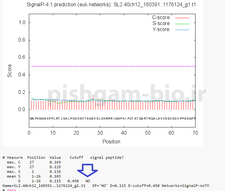
Task: Click the amino acid sequence under the plot
Action: click(x=113, y=119)
